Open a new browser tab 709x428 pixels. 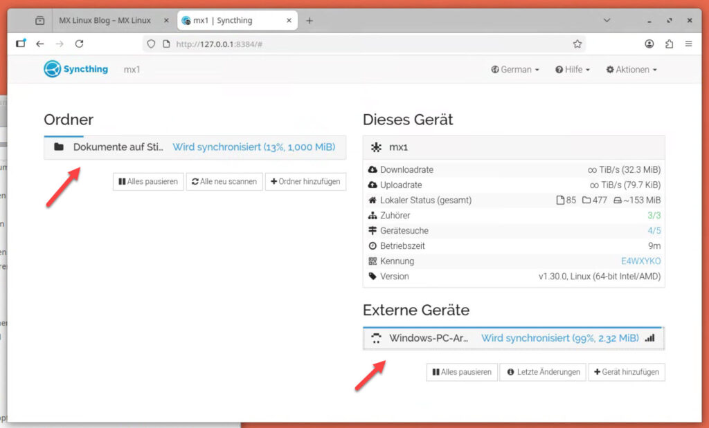(309, 21)
